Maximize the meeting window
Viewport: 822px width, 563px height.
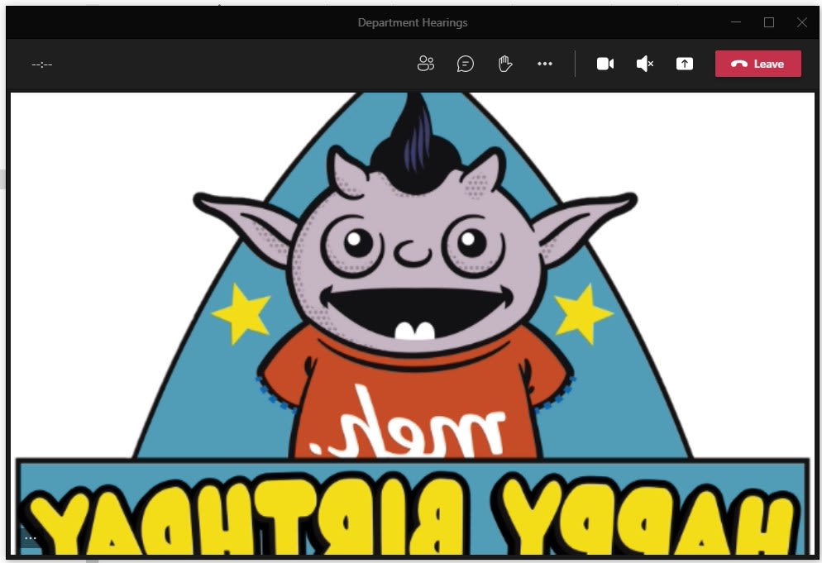click(769, 22)
